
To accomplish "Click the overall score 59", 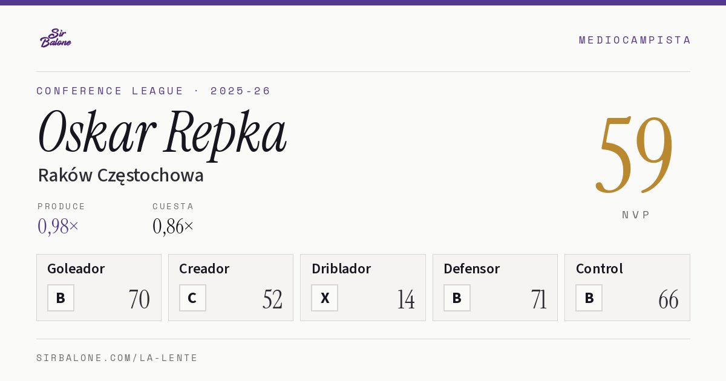I will 635,154.
